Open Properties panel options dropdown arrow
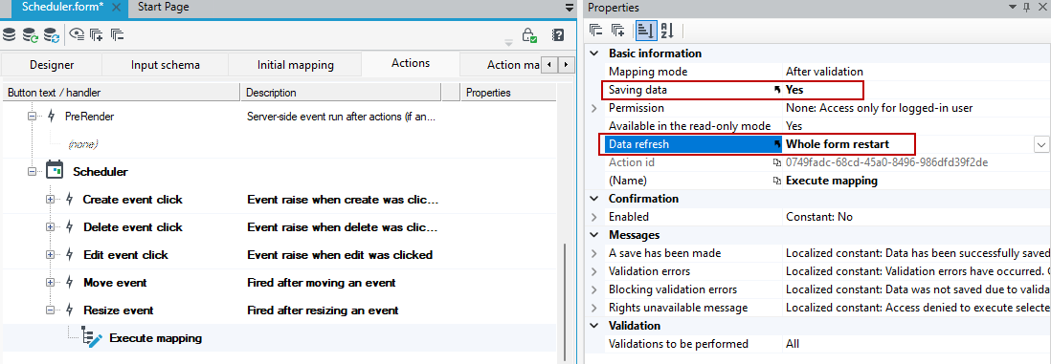1051x364 pixels. pos(1012,8)
